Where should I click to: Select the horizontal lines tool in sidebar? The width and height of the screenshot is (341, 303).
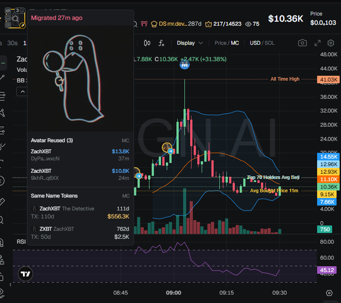pos(2,96)
